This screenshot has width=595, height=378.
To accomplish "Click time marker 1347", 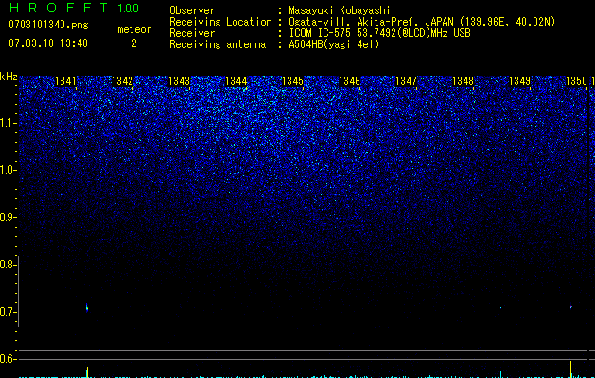I will click(x=406, y=81).
